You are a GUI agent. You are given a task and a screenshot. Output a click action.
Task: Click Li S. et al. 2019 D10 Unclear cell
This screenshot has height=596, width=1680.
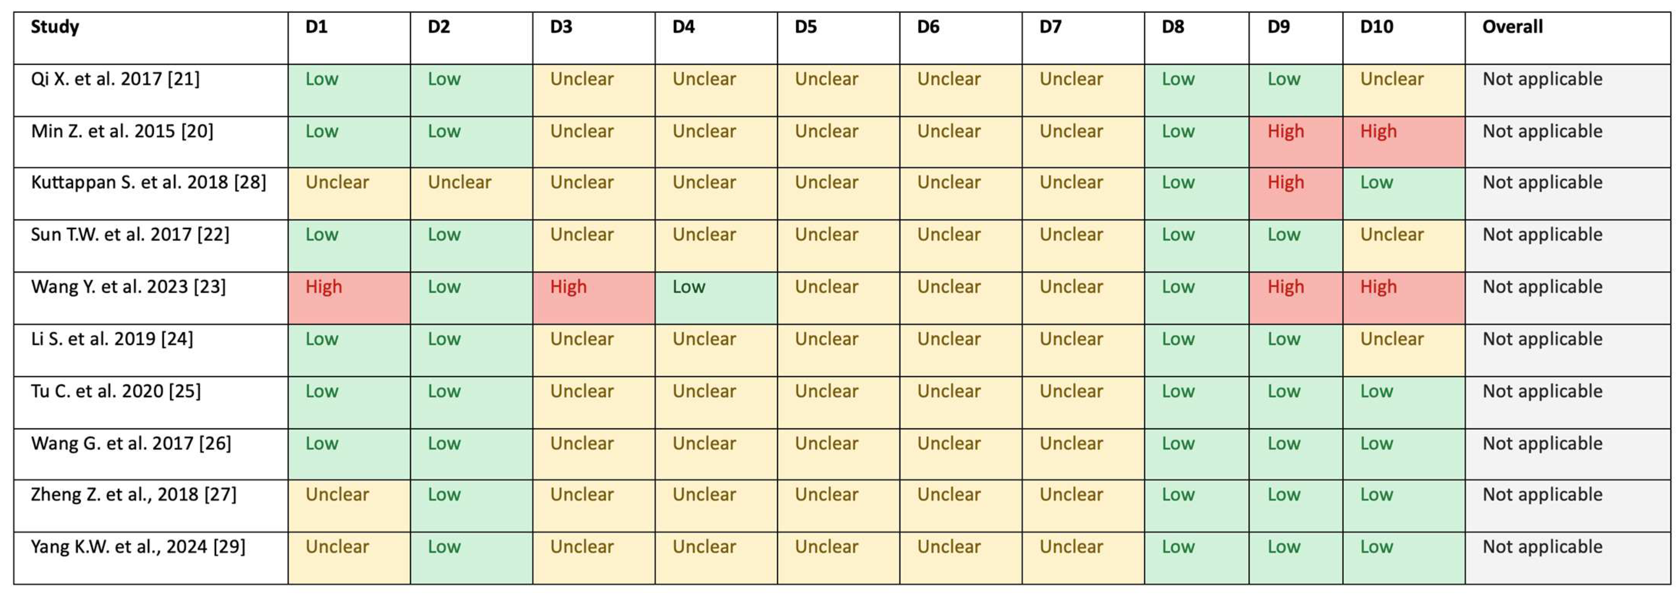[x=1404, y=350]
